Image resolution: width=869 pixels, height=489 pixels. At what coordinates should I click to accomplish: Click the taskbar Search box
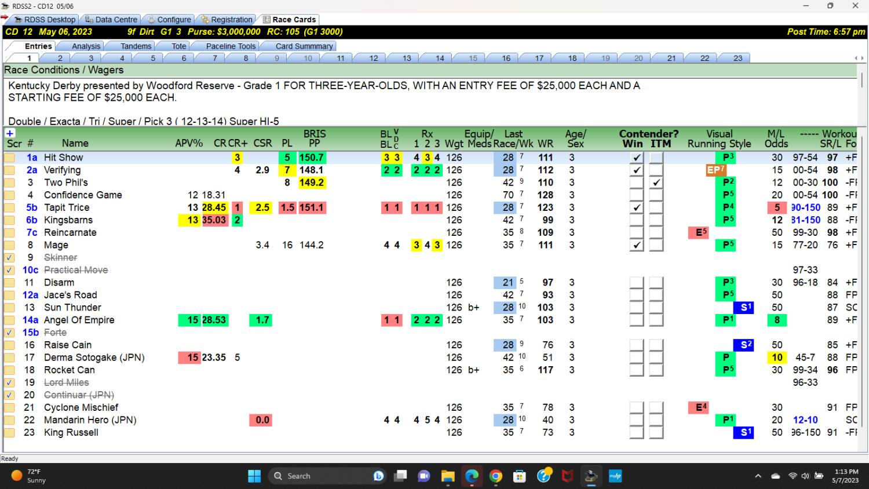coord(327,476)
